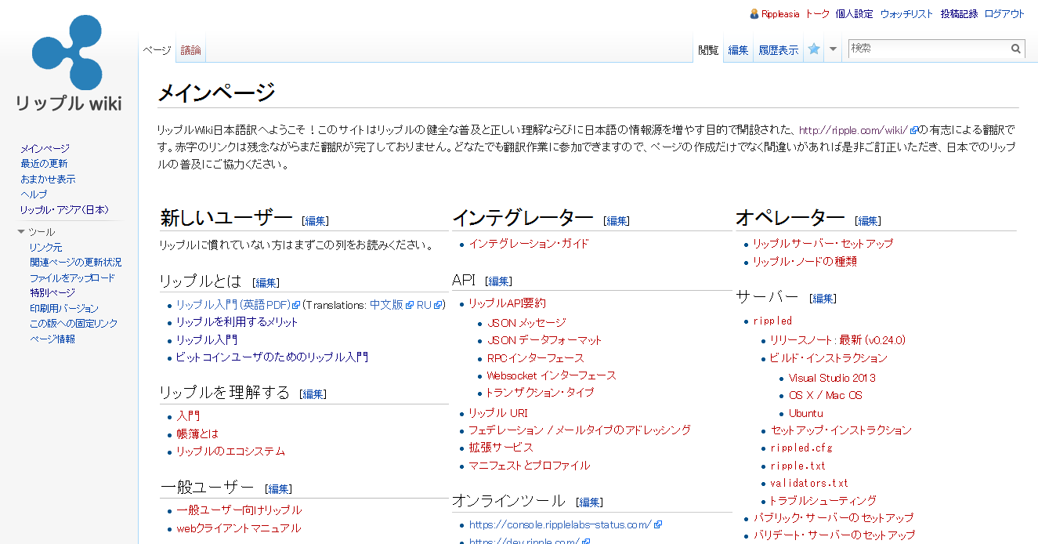This screenshot has width=1038, height=544.
Task: Collapse the ツール sidebar section
Action: click(x=22, y=232)
